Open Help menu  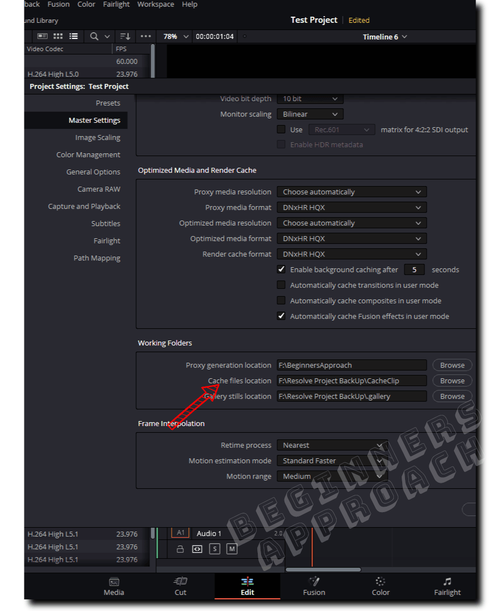coord(190,4)
